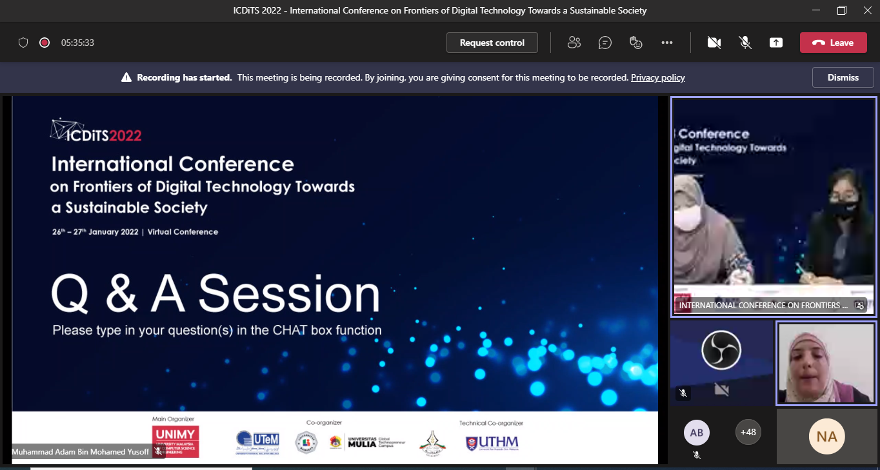Click the UTeM co-organizer logo
The width and height of the screenshot is (880, 470).
[x=258, y=442]
